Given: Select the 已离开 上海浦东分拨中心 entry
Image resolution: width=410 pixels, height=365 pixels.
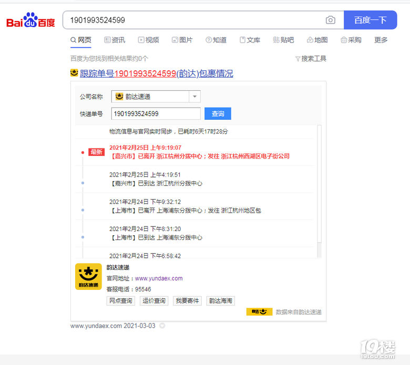Looking at the screenshot, I should (x=194, y=206).
